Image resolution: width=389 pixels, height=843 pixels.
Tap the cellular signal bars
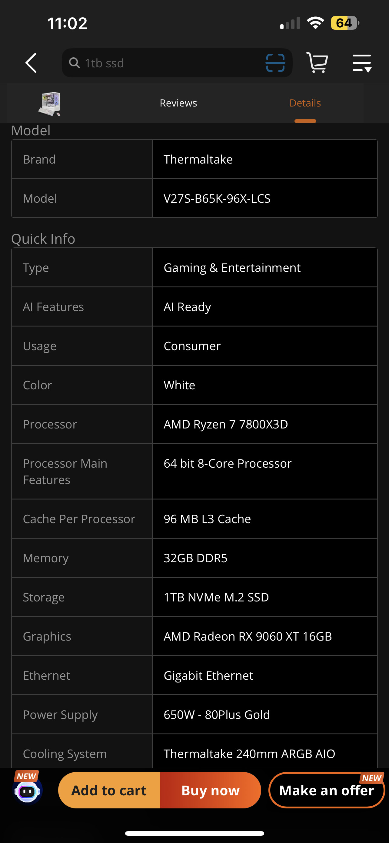pyautogui.click(x=290, y=23)
